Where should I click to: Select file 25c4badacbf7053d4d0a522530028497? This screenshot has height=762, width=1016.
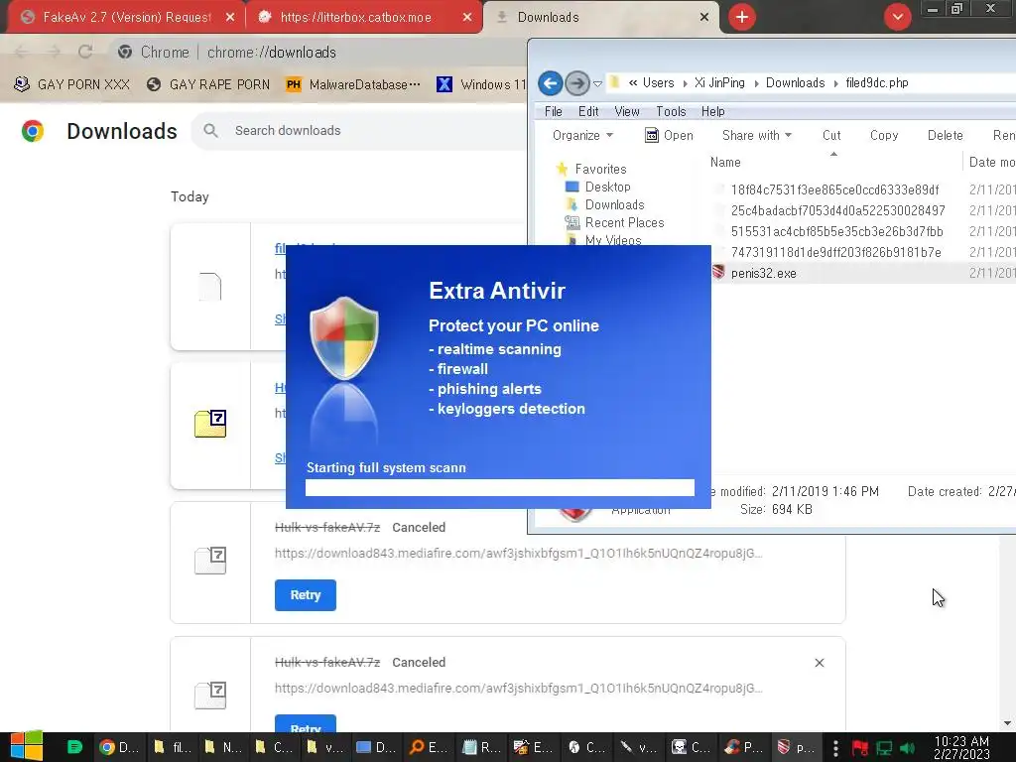coord(837,210)
